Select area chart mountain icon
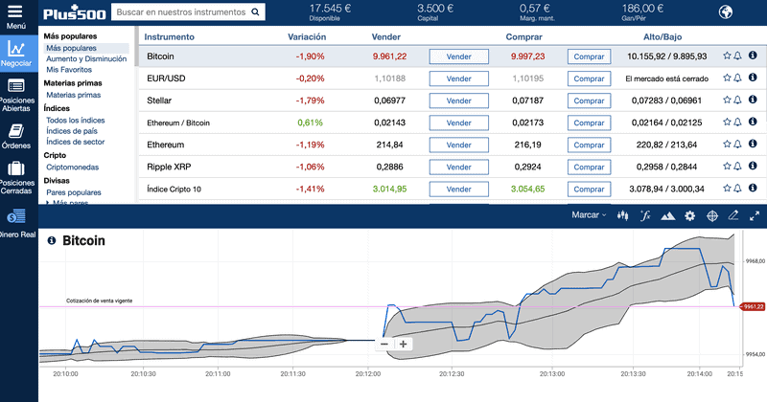This screenshot has height=402, width=767. click(x=667, y=216)
